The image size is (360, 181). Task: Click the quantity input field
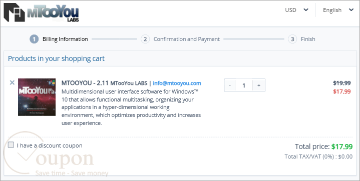(244, 85)
